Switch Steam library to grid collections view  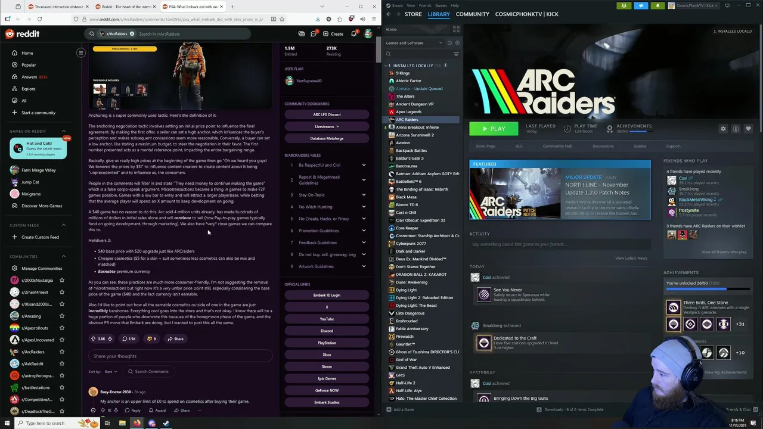pyautogui.click(x=456, y=29)
